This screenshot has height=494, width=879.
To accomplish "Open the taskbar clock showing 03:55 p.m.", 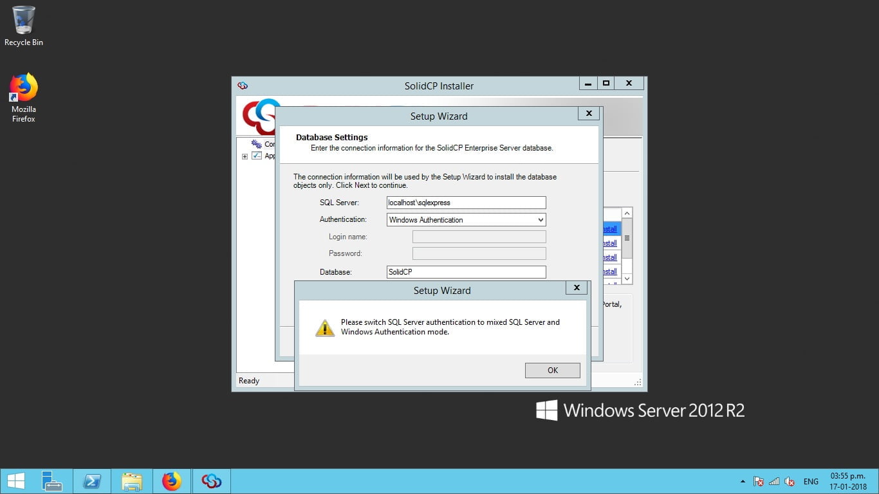I will [847, 481].
